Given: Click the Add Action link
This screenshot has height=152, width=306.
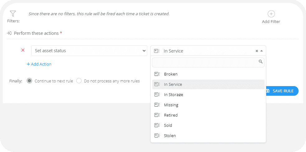Looking at the screenshot, I should click(x=39, y=64).
